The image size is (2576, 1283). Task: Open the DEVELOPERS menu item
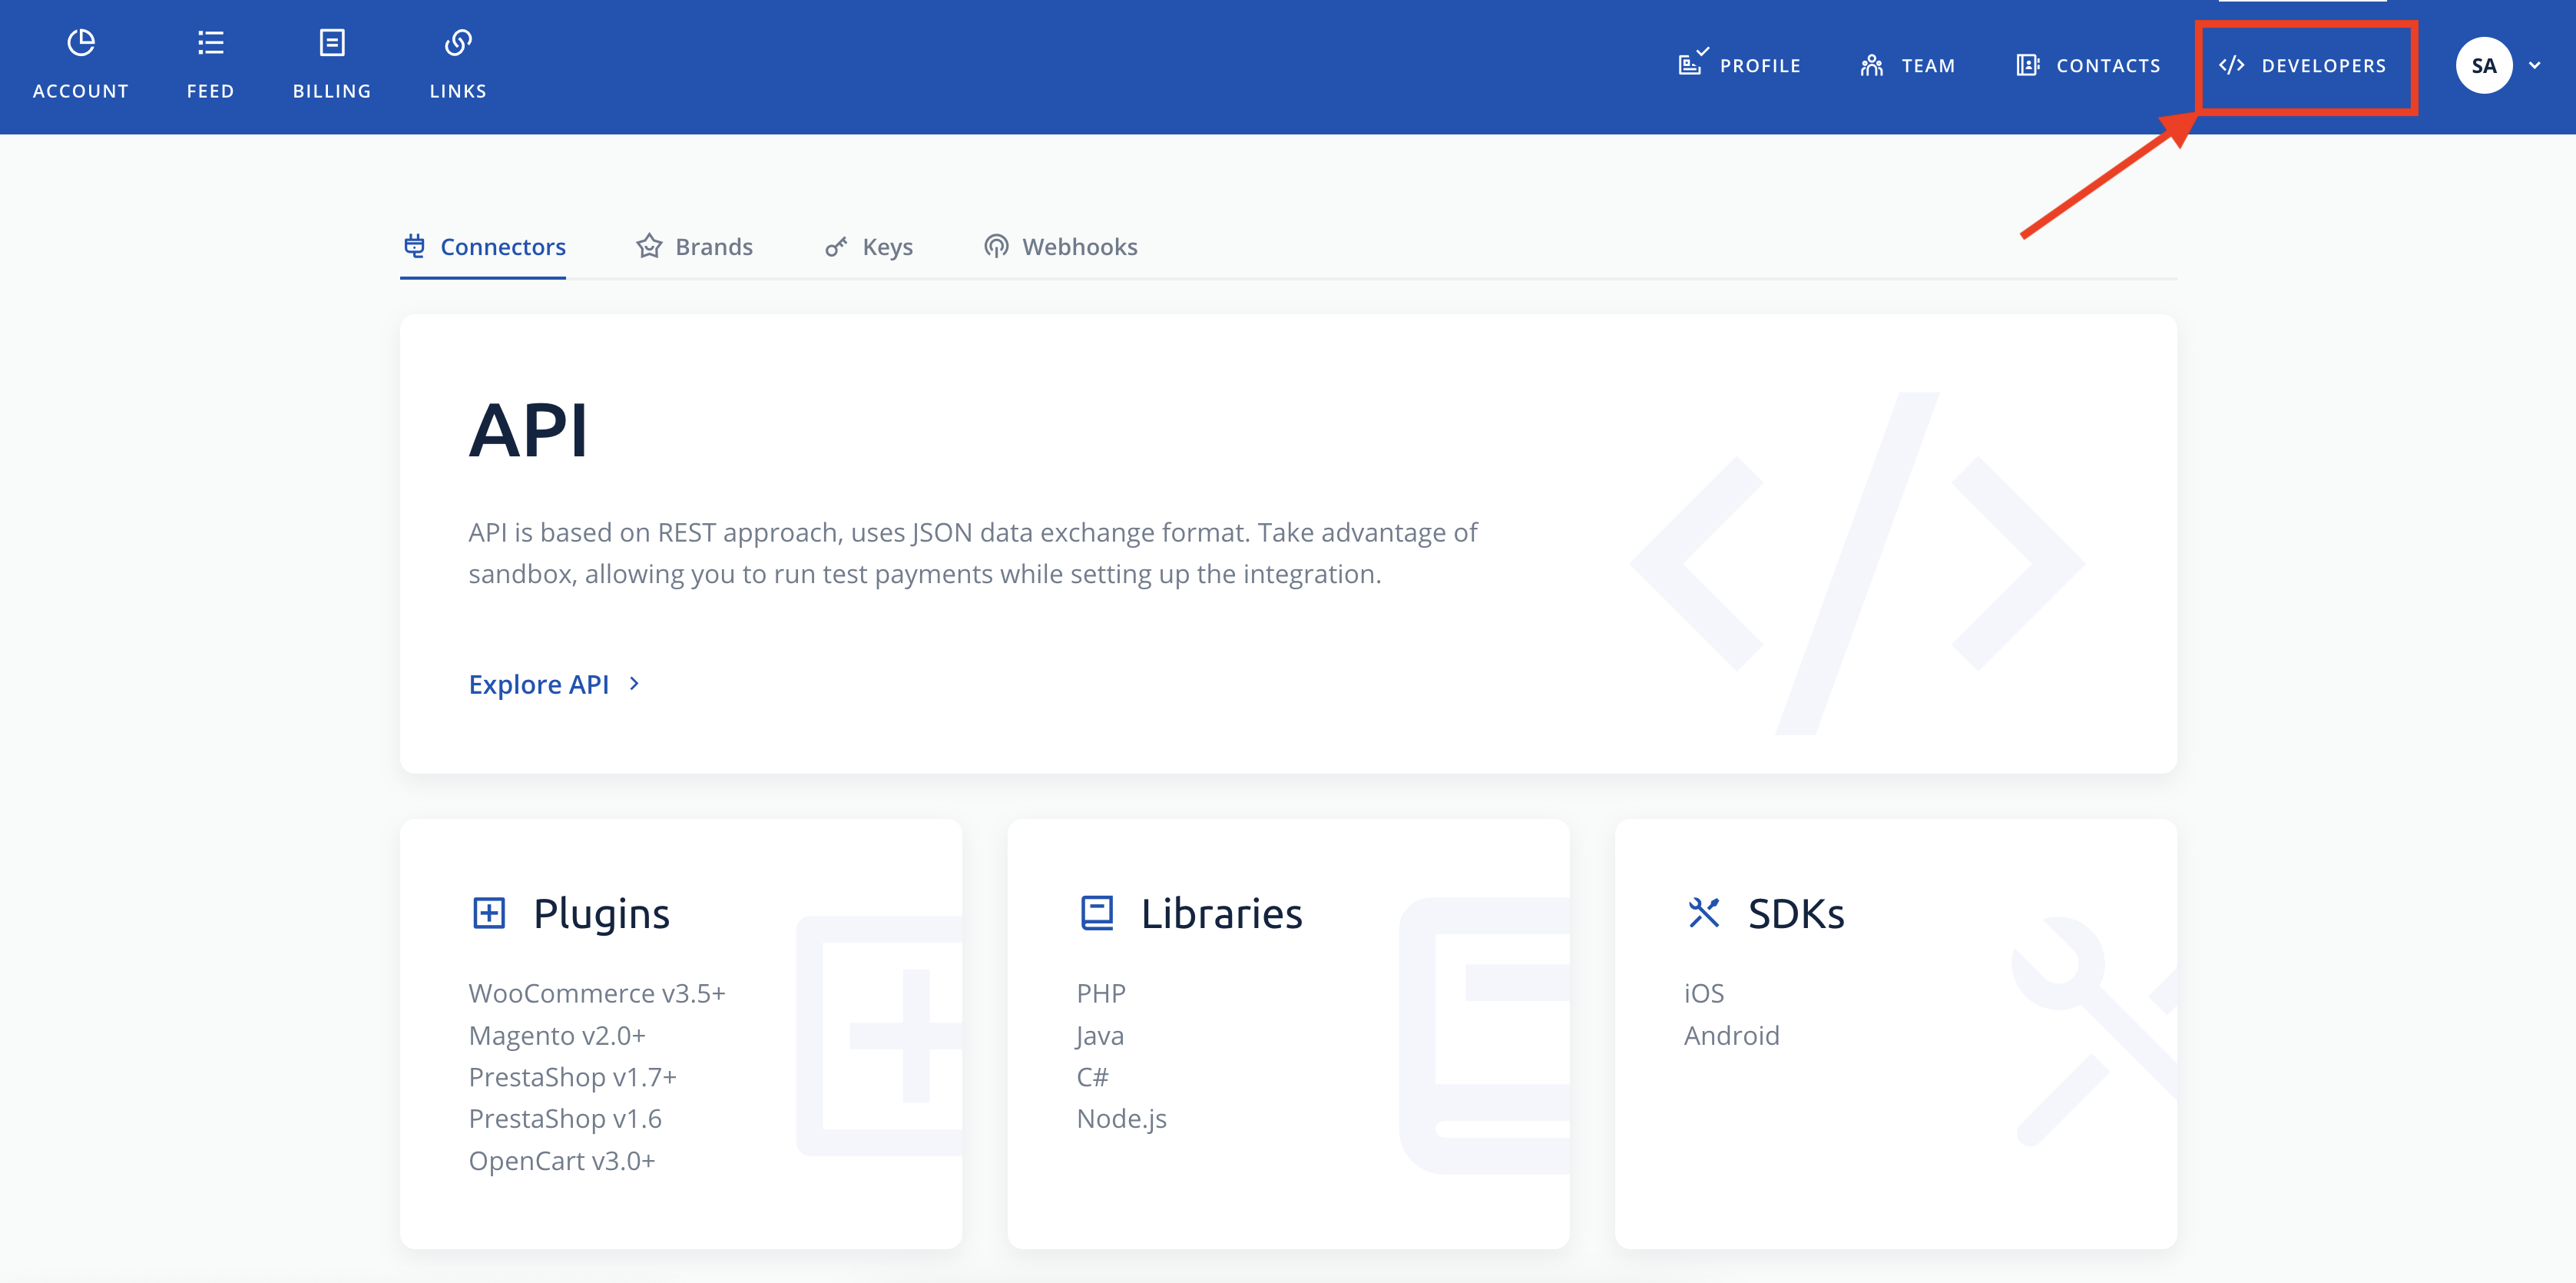point(2302,66)
